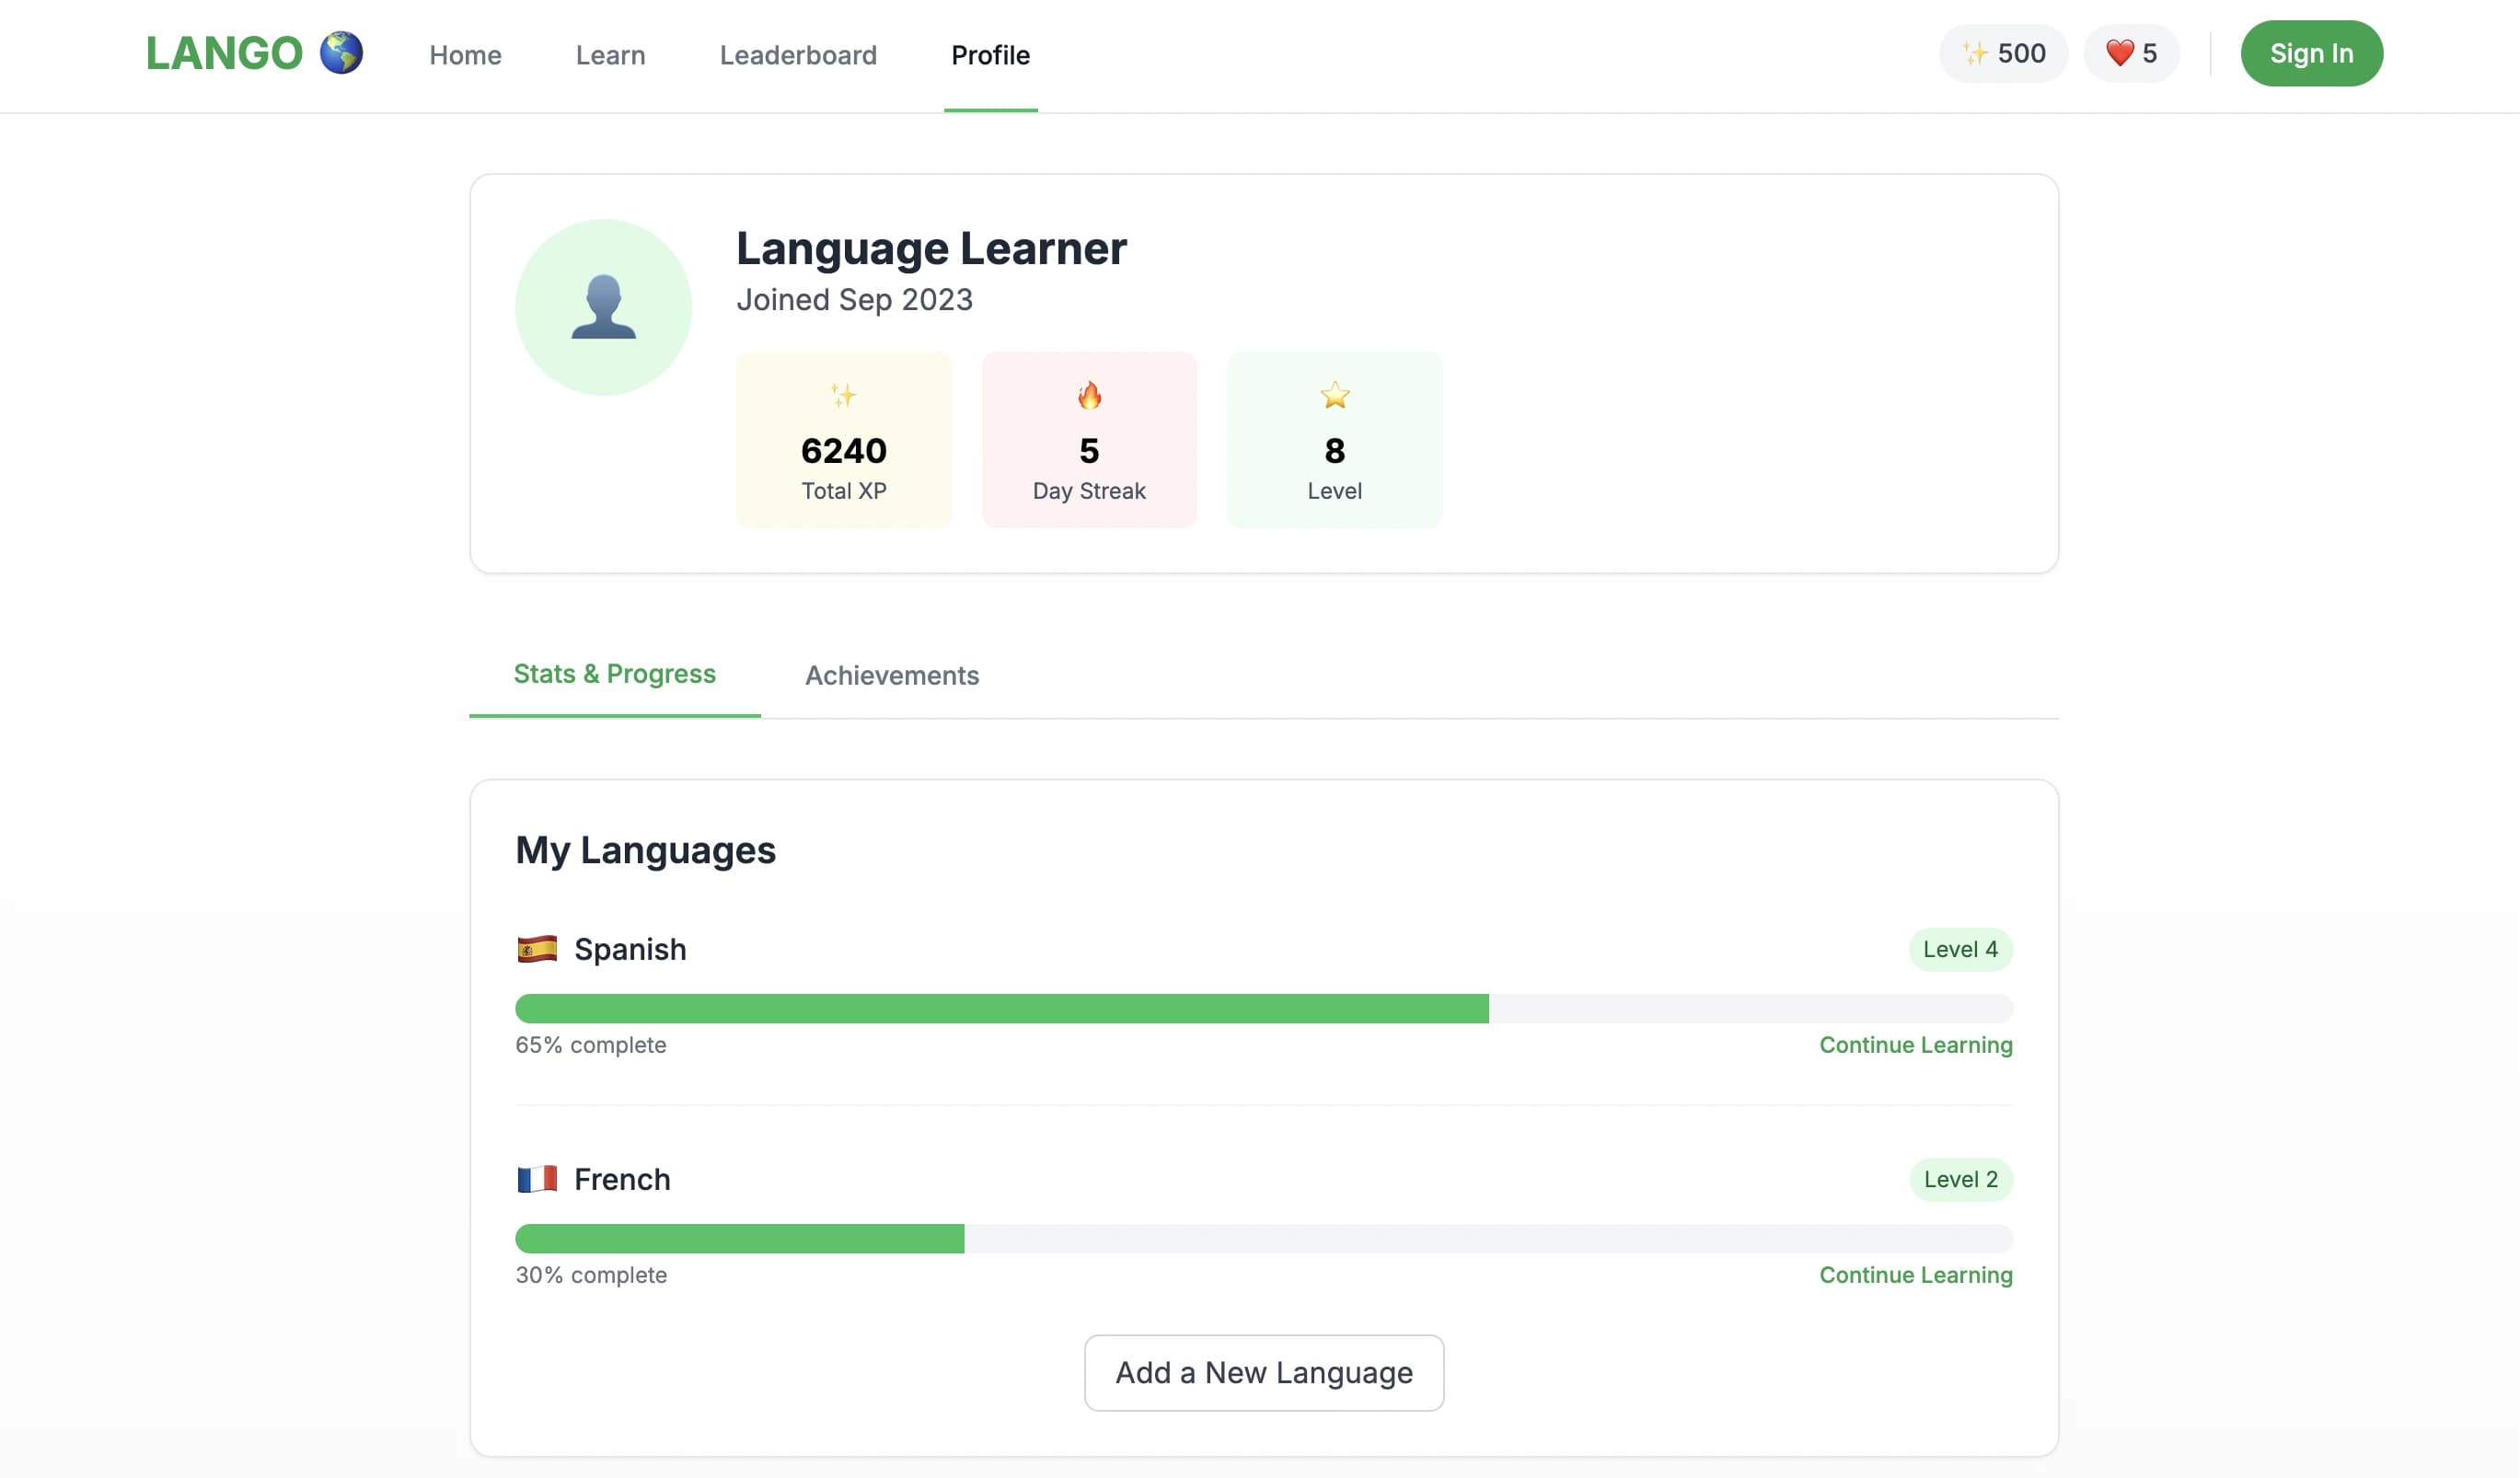
Task: Click the fire icon above Day Streak
Action: 1089,396
